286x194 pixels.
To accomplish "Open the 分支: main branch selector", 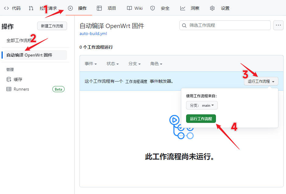I will 202,105.
